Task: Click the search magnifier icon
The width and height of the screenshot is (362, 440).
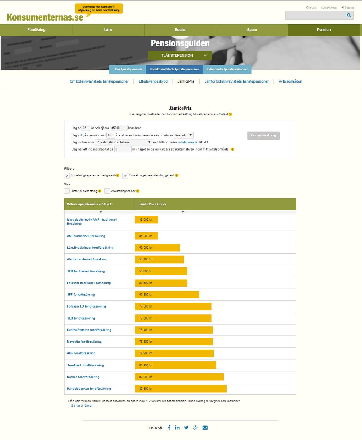Action: (x=349, y=15)
